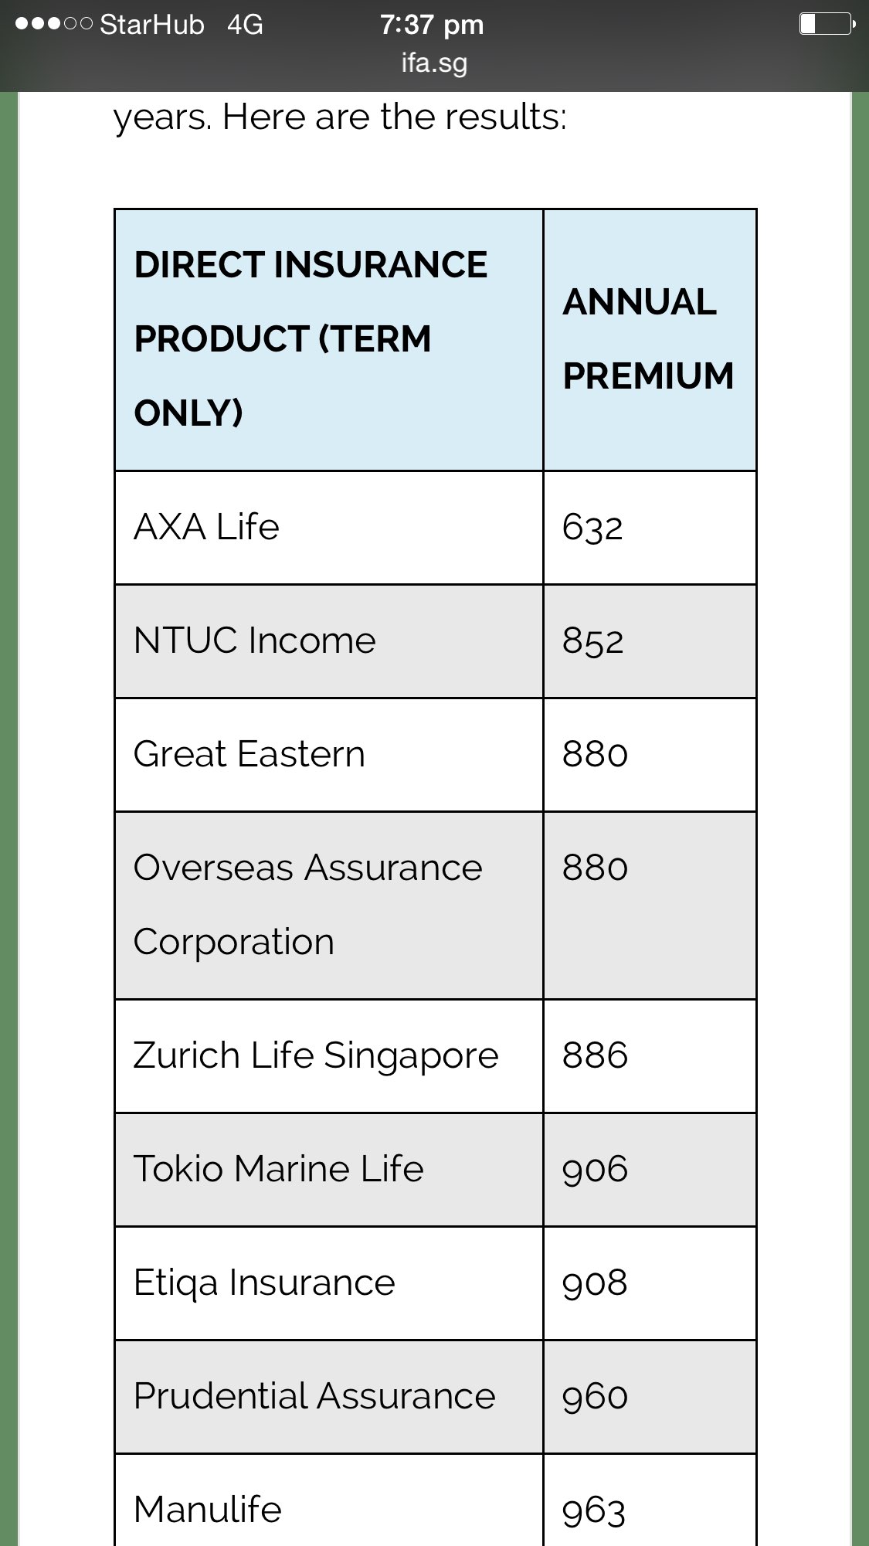Tap the 906 premium value

click(595, 1170)
